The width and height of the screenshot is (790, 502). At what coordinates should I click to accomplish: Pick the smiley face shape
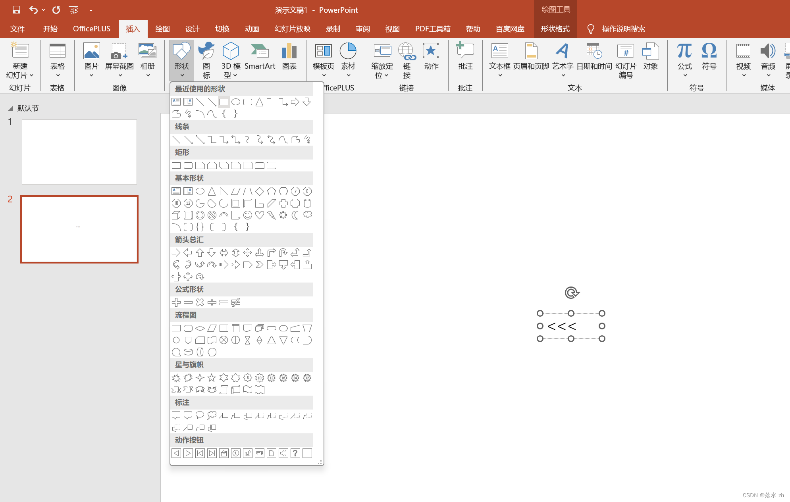point(248,215)
